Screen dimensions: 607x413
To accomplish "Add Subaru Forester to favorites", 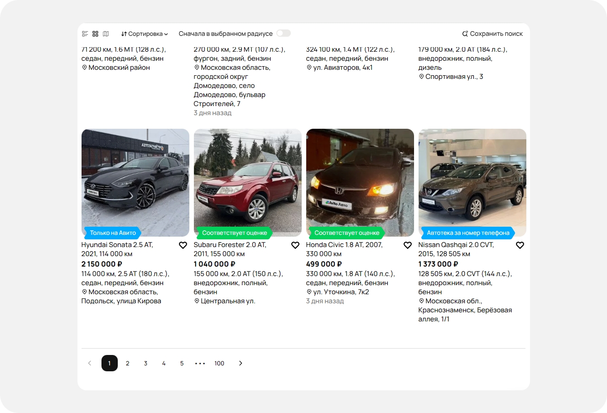I will click(x=295, y=245).
